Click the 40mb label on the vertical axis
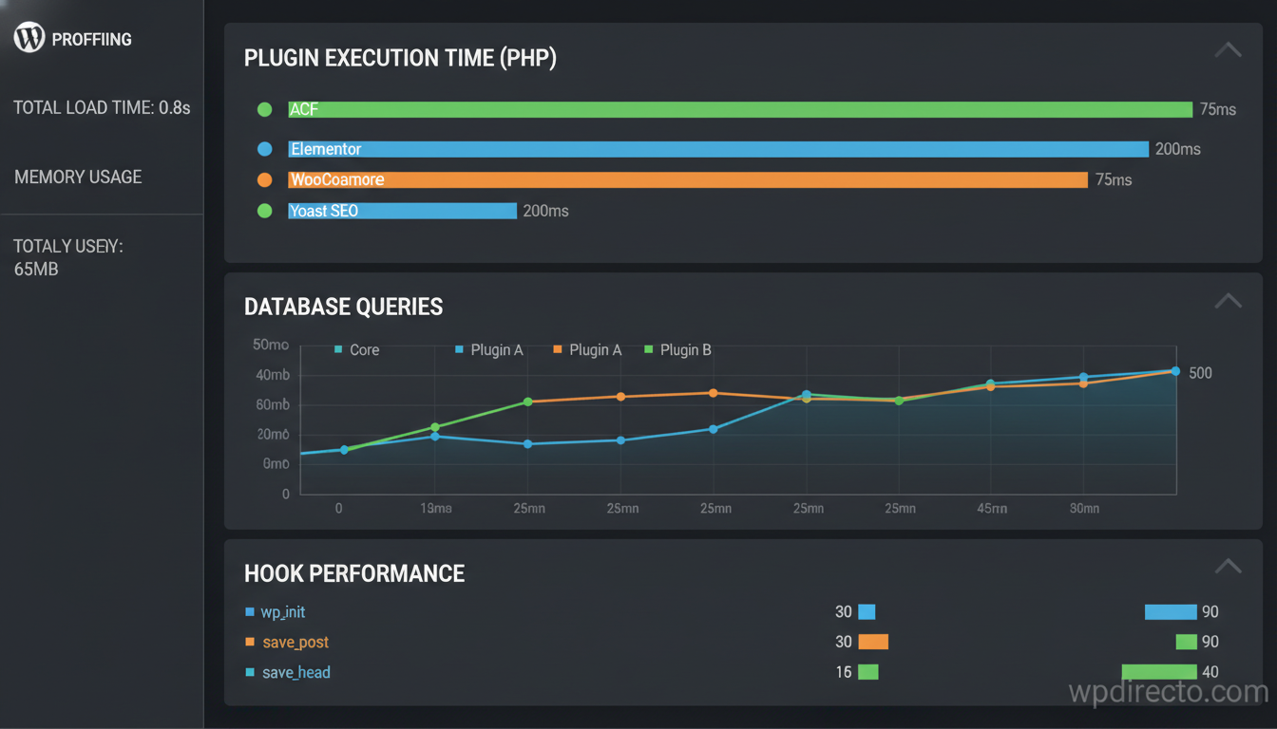Image resolution: width=1277 pixels, height=729 pixels. (x=272, y=375)
